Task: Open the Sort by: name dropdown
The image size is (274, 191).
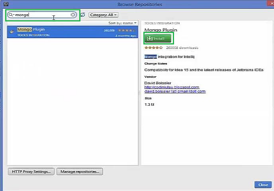Action: click(122, 23)
